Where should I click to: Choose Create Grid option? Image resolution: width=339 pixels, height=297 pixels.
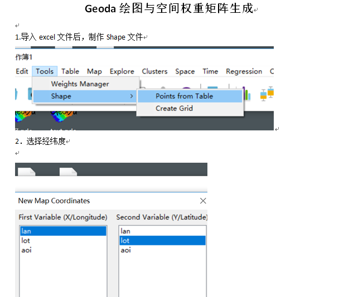click(174, 109)
